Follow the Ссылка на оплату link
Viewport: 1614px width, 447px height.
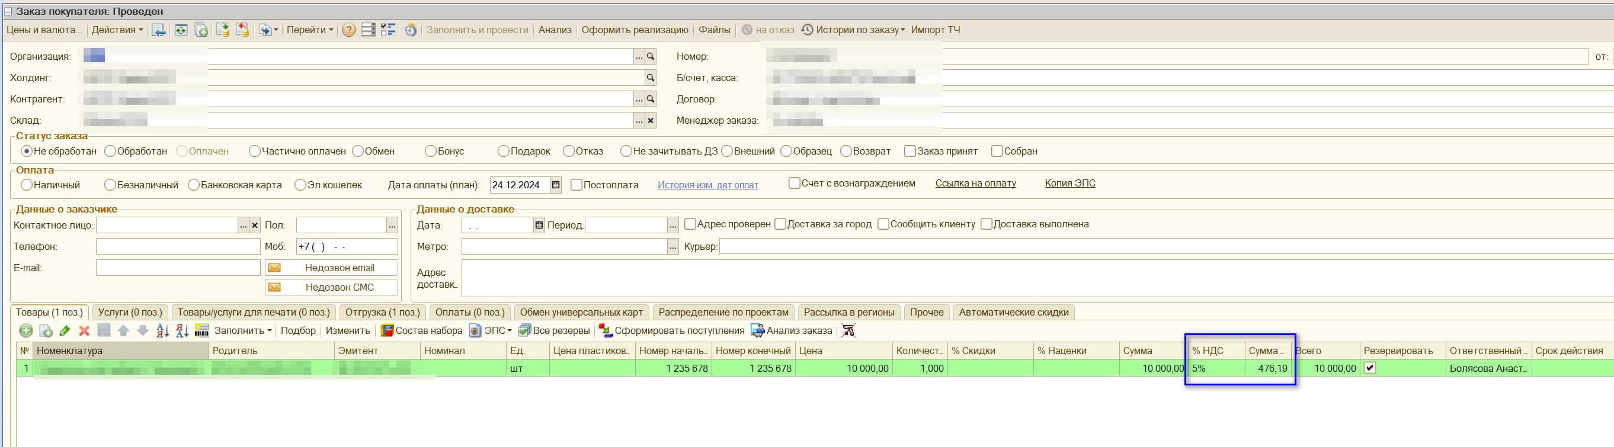point(975,184)
